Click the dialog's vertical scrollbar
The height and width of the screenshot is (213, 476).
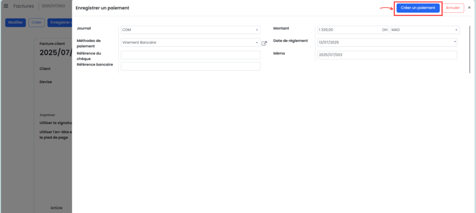(469, 49)
